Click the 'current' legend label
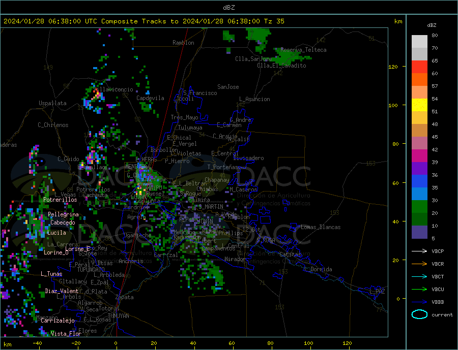This screenshot has height=350, width=458. (x=442, y=315)
